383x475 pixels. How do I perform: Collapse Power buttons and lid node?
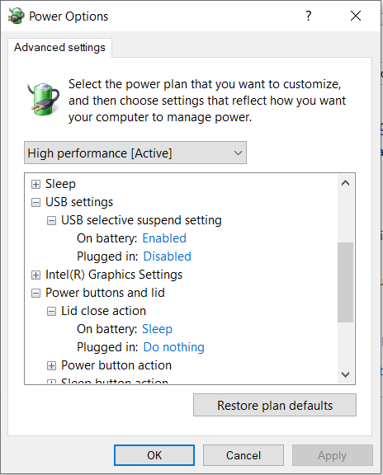pyautogui.click(x=35, y=293)
